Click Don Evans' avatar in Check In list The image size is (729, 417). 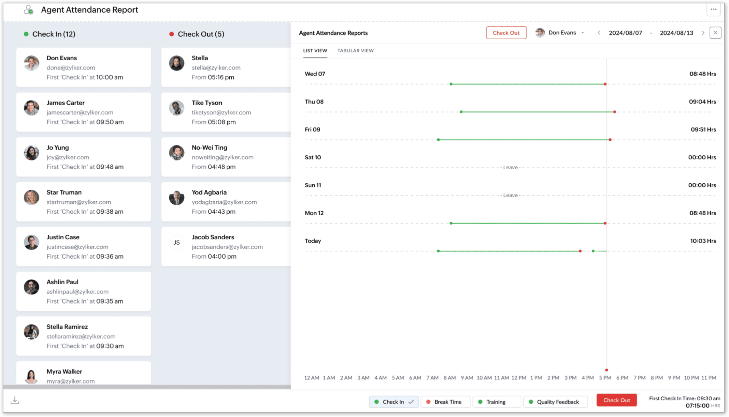click(31, 63)
